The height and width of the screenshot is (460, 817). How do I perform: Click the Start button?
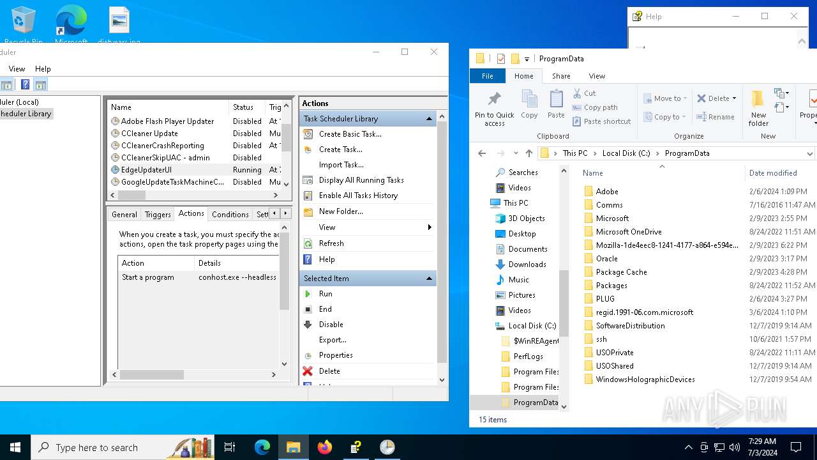[15, 447]
